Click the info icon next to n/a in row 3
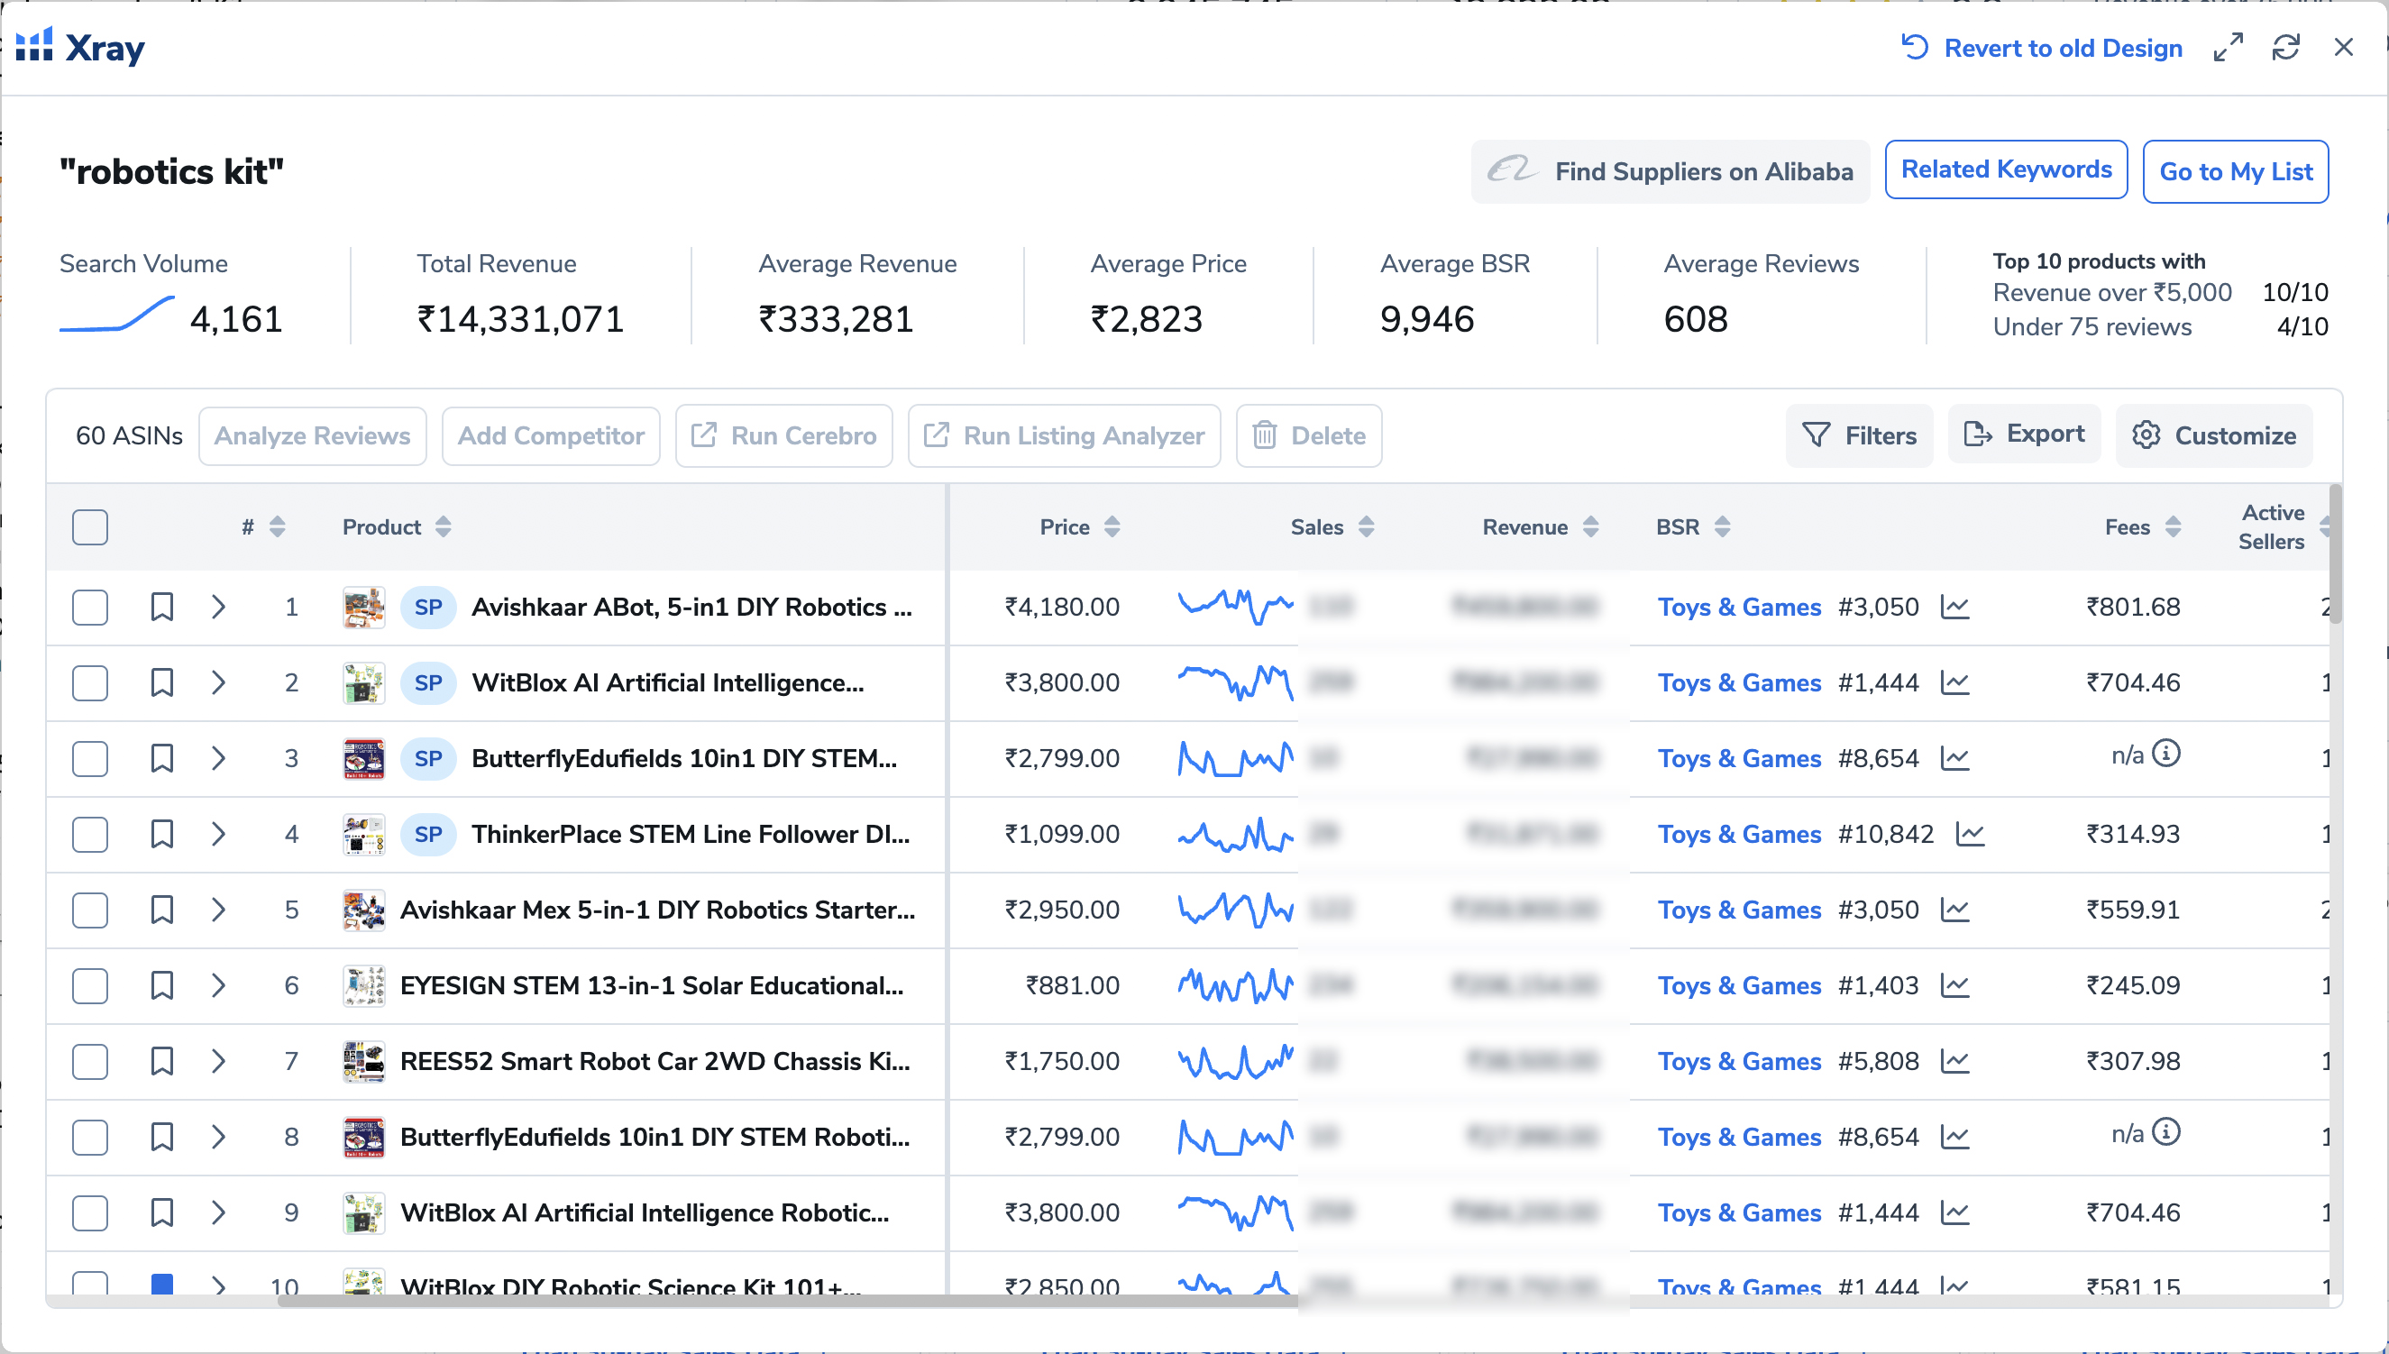Viewport: 2389px width, 1354px height. click(x=2165, y=754)
